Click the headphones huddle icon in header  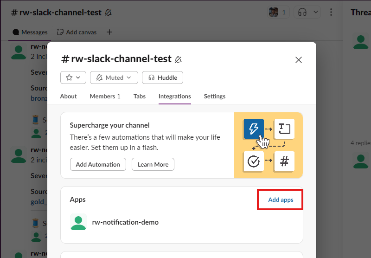pos(302,12)
